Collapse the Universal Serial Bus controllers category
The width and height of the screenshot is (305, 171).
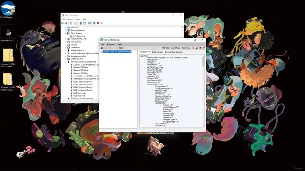click(x=65, y=62)
